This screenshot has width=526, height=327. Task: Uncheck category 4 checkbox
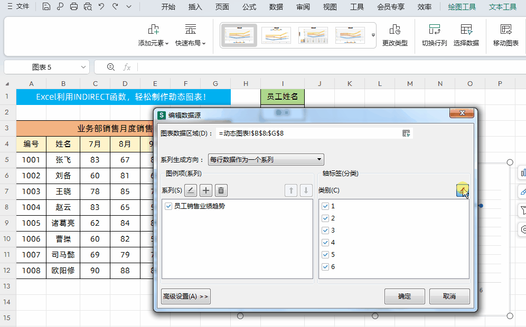325,242
